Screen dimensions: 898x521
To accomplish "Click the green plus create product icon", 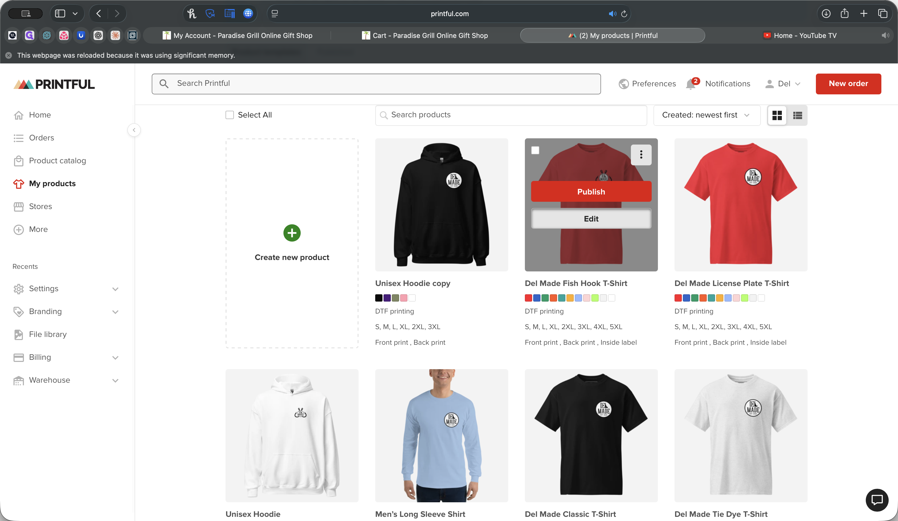I will click(292, 233).
